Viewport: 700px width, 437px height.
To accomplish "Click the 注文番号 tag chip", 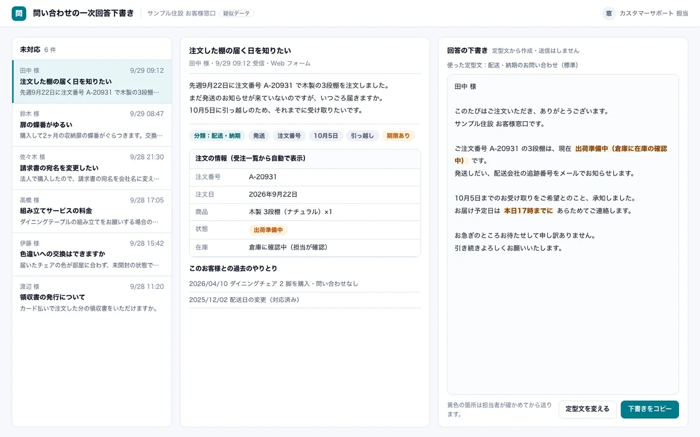I will pyautogui.click(x=289, y=136).
